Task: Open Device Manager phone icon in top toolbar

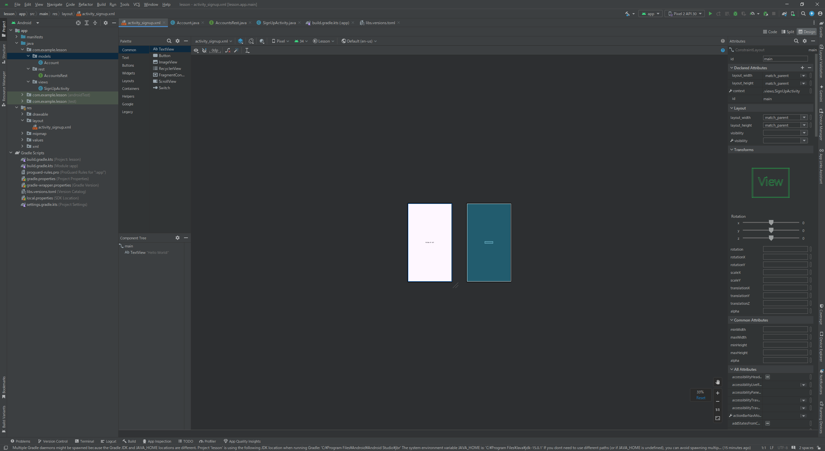Action: (x=793, y=14)
